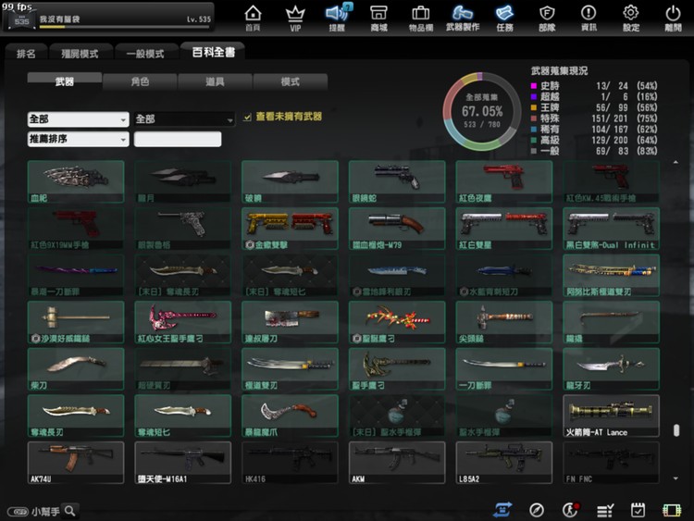The width and height of the screenshot is (694, 521).
Task: Open the 物品欄 inventory briefcase icon
Action: pyautogui.click(x=420, y=17)
